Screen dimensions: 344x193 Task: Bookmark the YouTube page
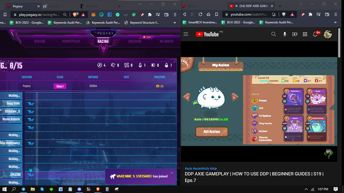pyautogui.click(x=217, y=14)
